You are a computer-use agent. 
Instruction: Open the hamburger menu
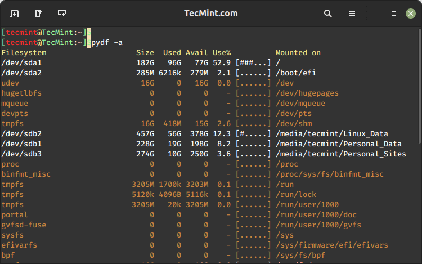pyautogui.click(x=352, y=13)
